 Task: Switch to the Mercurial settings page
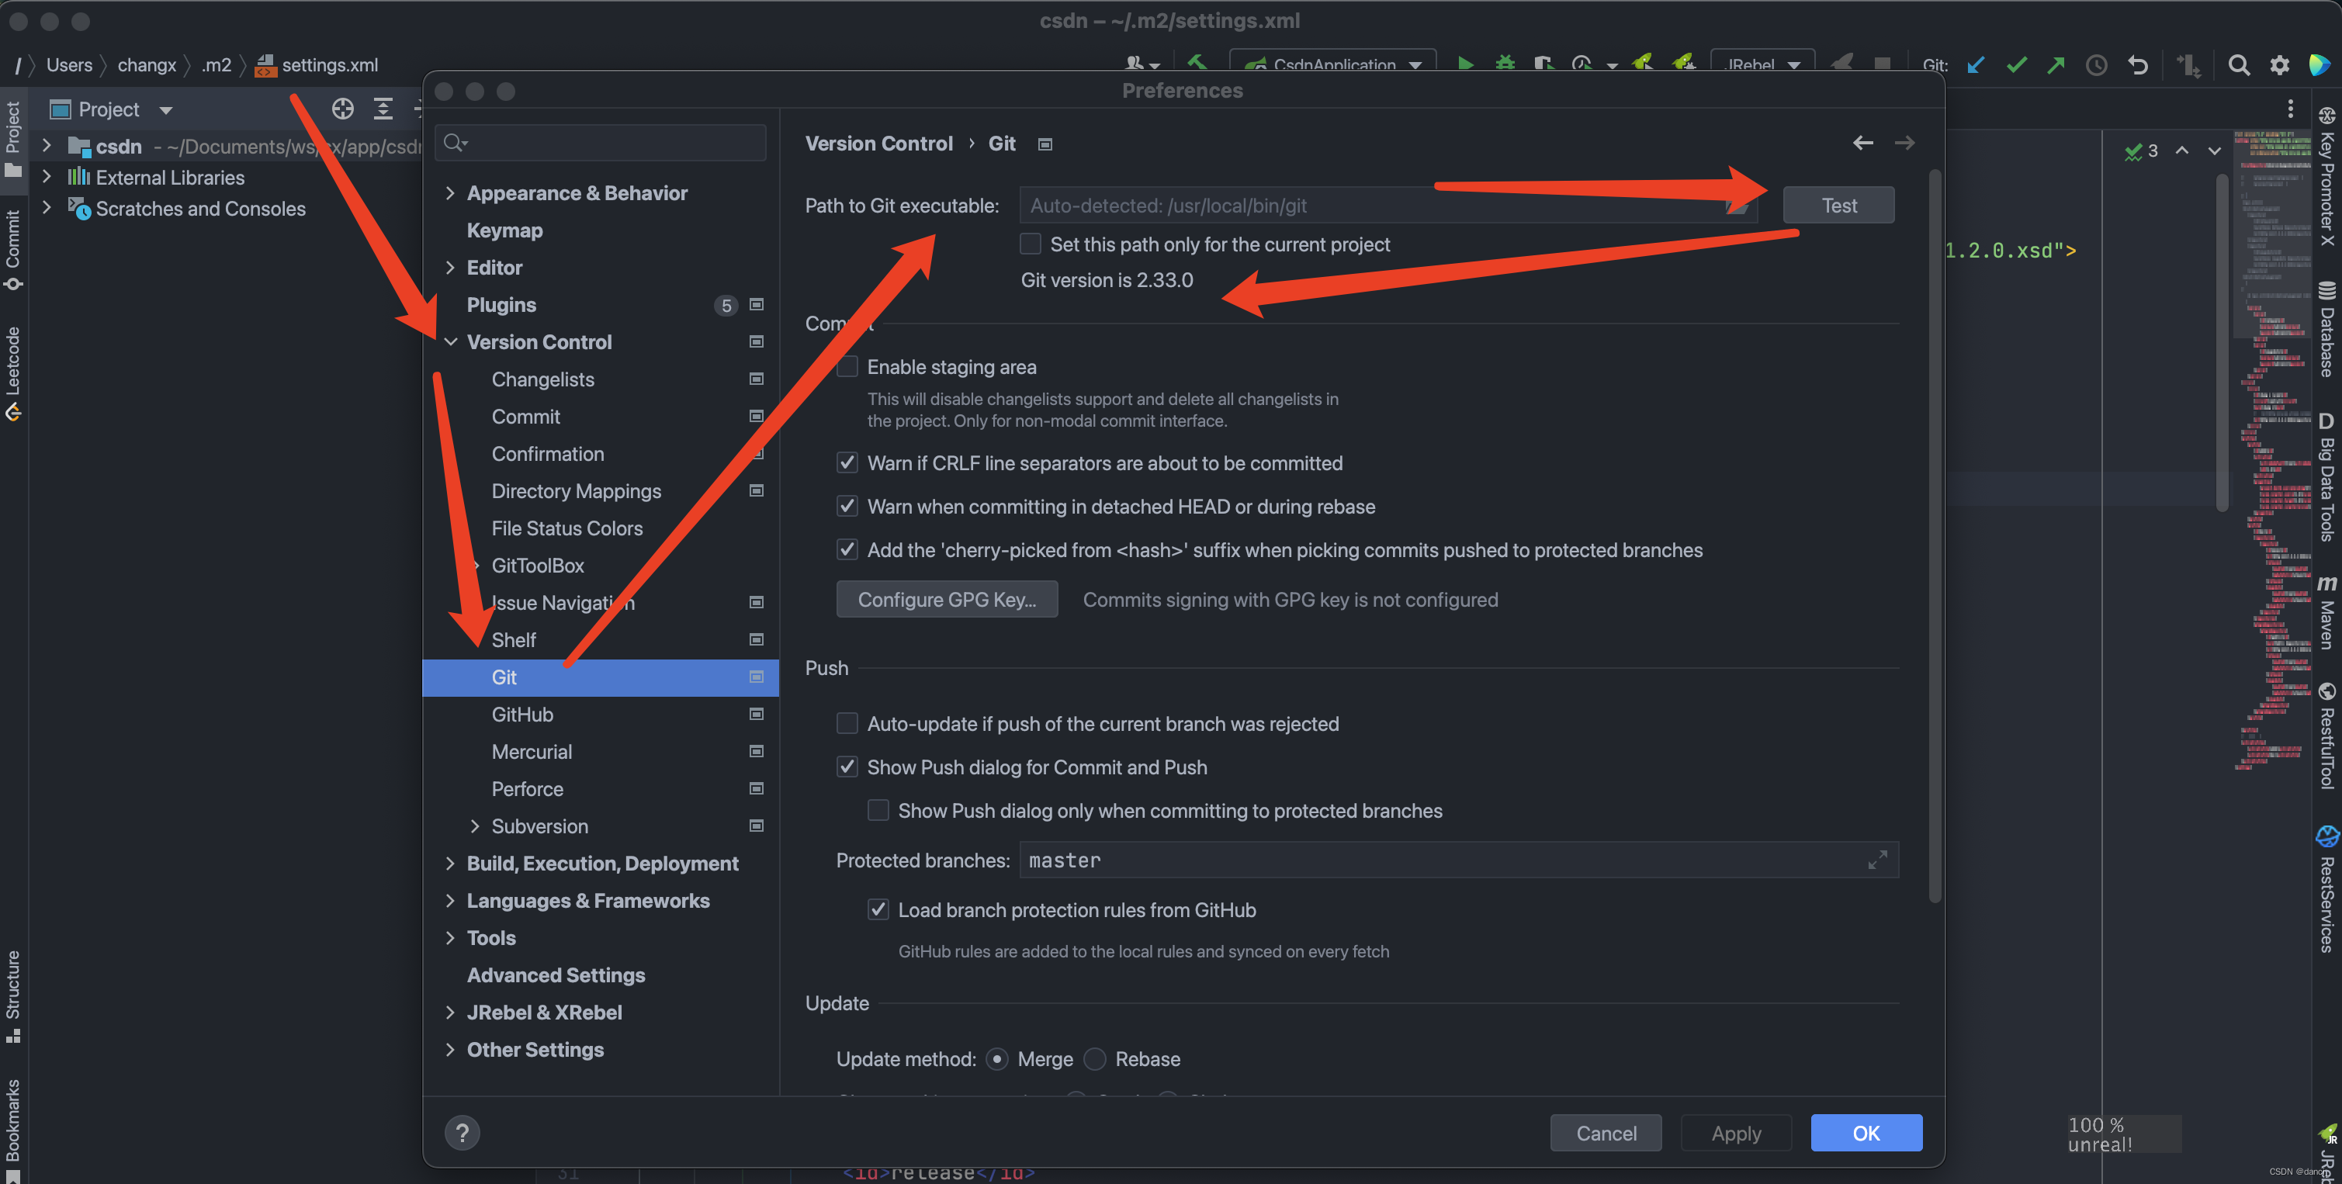[x=532, y=752]
